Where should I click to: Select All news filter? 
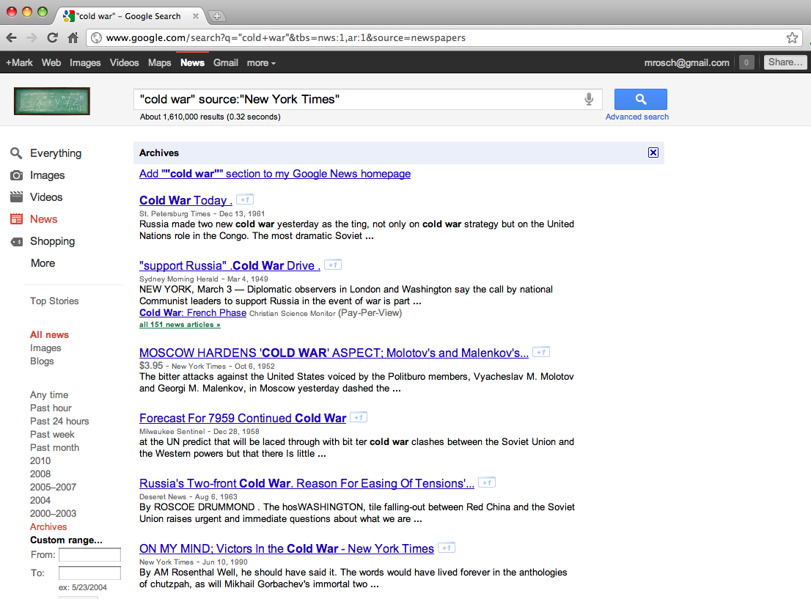(x=49, y=334)
